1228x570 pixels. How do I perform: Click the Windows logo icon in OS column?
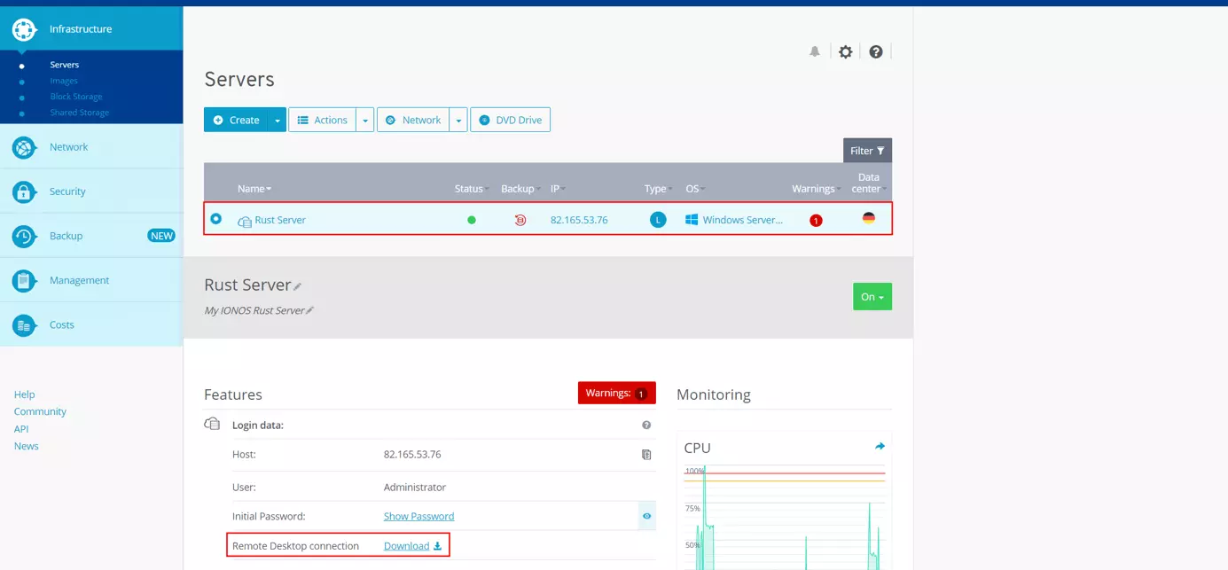(x=692, y=220)
